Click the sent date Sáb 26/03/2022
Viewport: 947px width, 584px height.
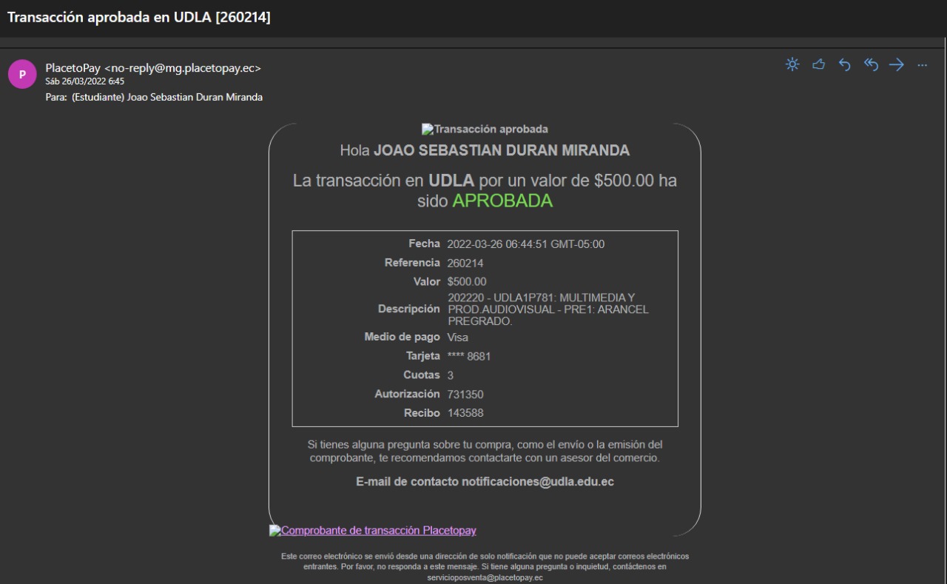click(x=84, y=81)
